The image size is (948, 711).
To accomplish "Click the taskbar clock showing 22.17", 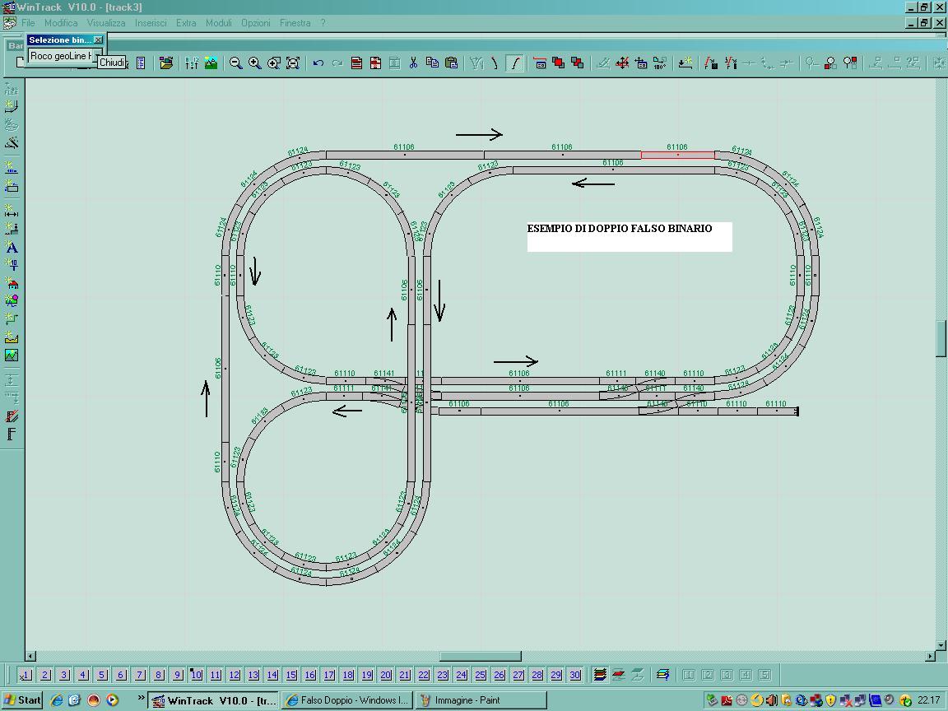I will pos(928,700).
